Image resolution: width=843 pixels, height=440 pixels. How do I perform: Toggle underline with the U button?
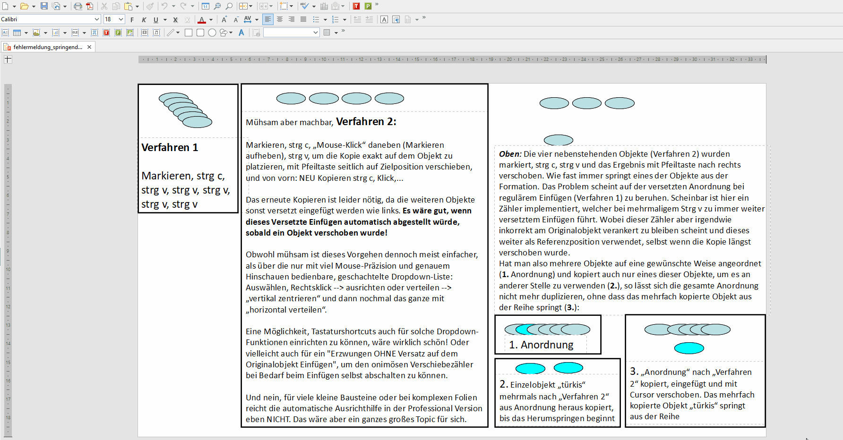[155, 20]
